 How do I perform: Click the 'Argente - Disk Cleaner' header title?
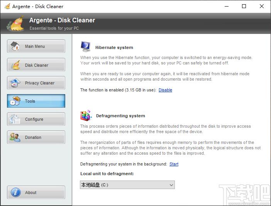click(x=62, y=20)
